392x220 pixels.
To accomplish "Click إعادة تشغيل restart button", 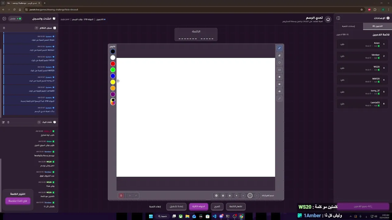I will (x=176, y=207).
